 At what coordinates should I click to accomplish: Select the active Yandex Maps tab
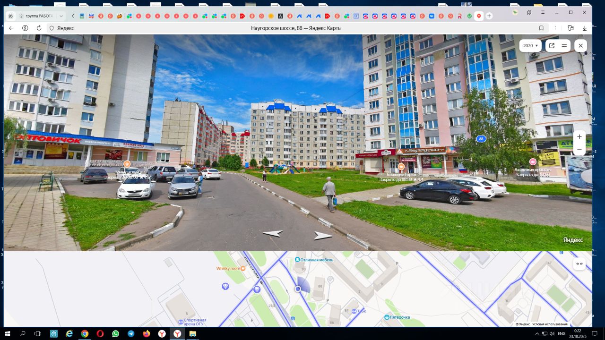coord(479,16)
